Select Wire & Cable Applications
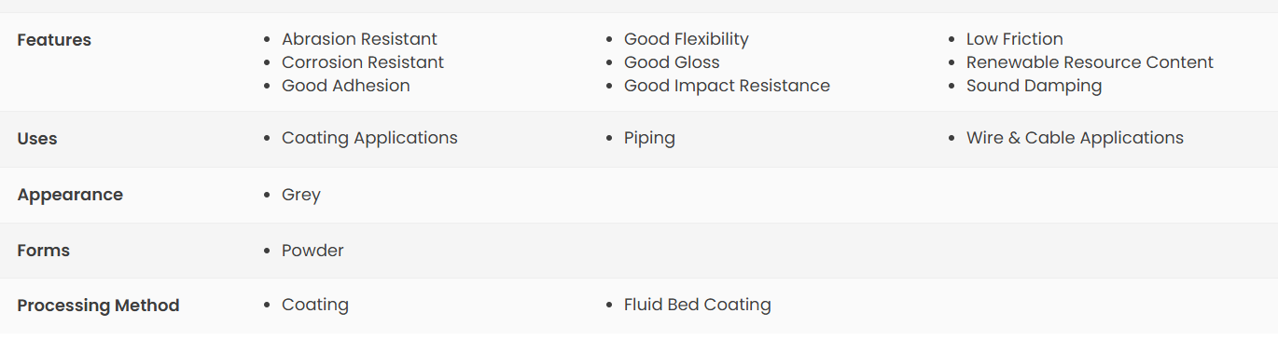 (1075, 138)
